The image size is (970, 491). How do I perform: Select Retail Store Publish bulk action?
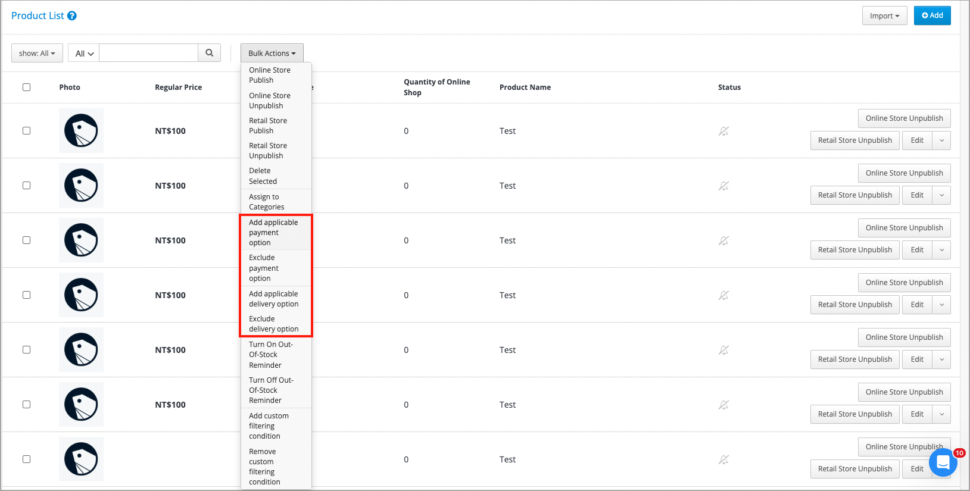pos(276,126)
